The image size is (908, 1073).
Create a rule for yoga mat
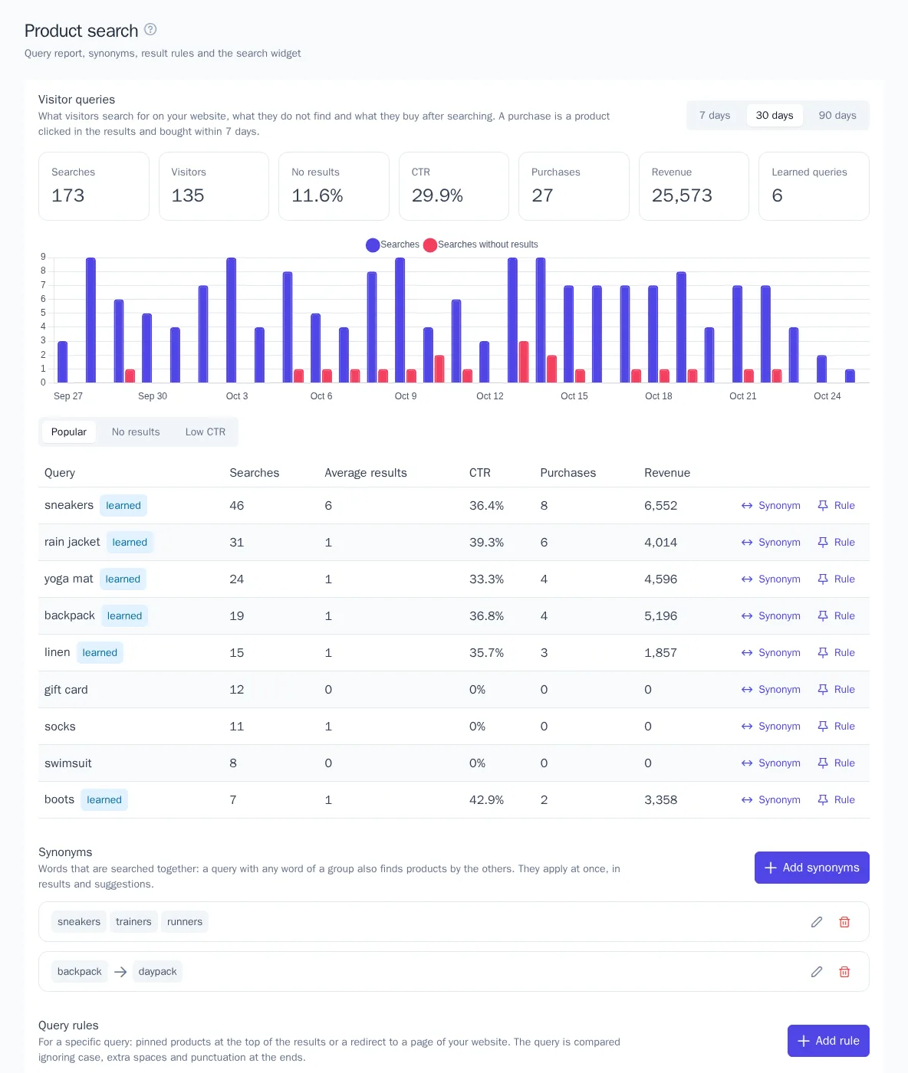pyautogui.click(x=836, y=579)
